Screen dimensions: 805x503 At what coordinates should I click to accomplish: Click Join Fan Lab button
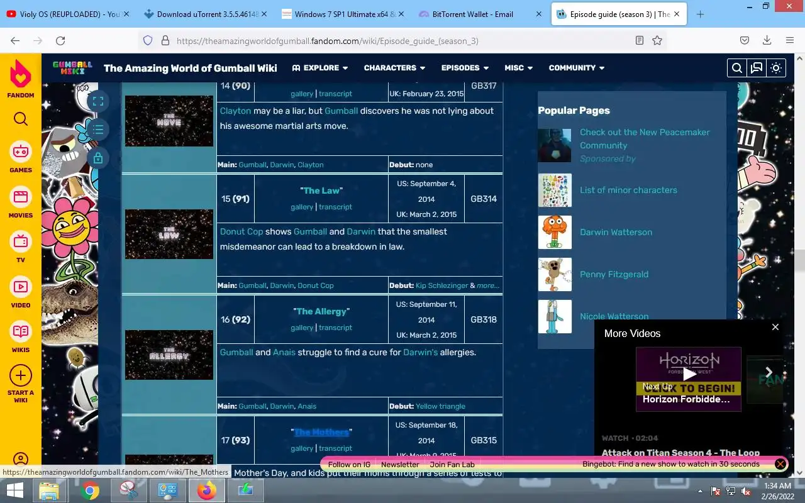(452, 465)
